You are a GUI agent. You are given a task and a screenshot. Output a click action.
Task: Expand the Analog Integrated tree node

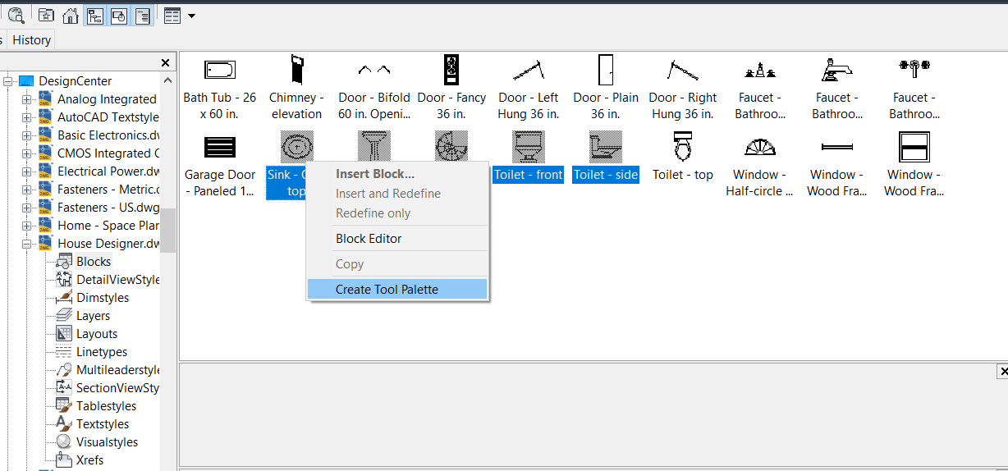[26, 99]
